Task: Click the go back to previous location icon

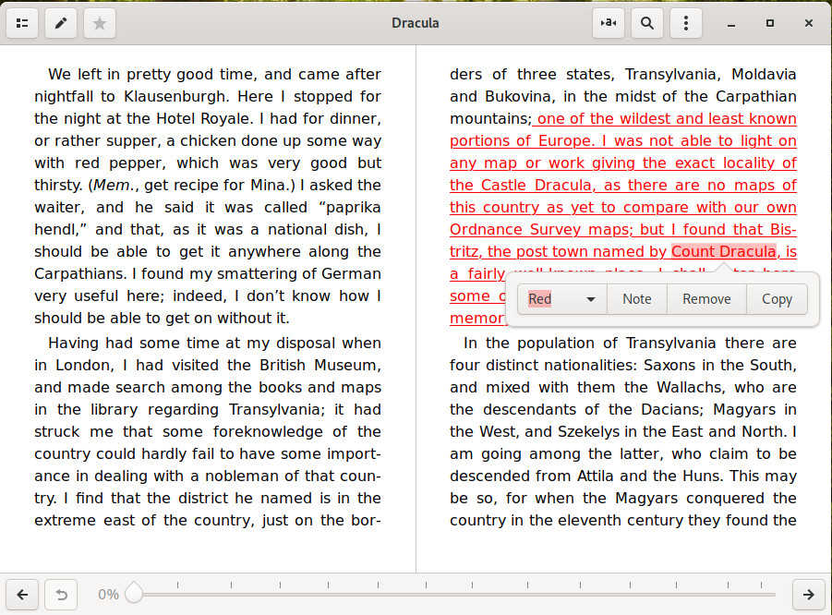Action: (61, 595)
